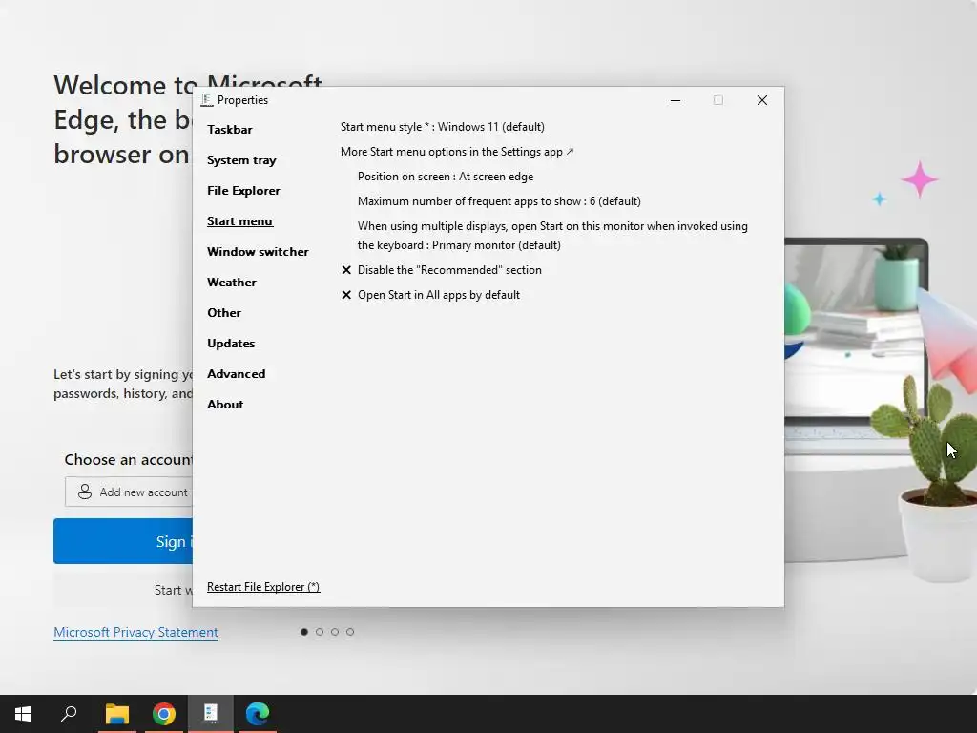
Task: Toggle Disable the "Recommended" section
Action: point(442,270)
